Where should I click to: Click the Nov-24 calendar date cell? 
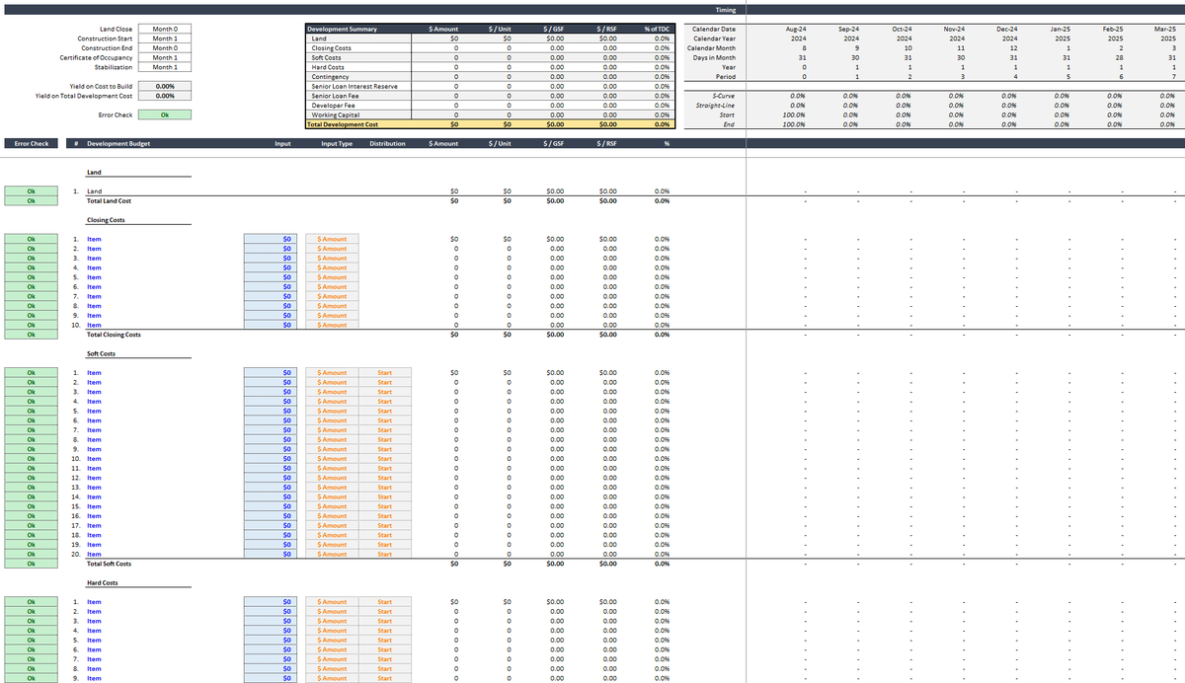coord(955,30)
